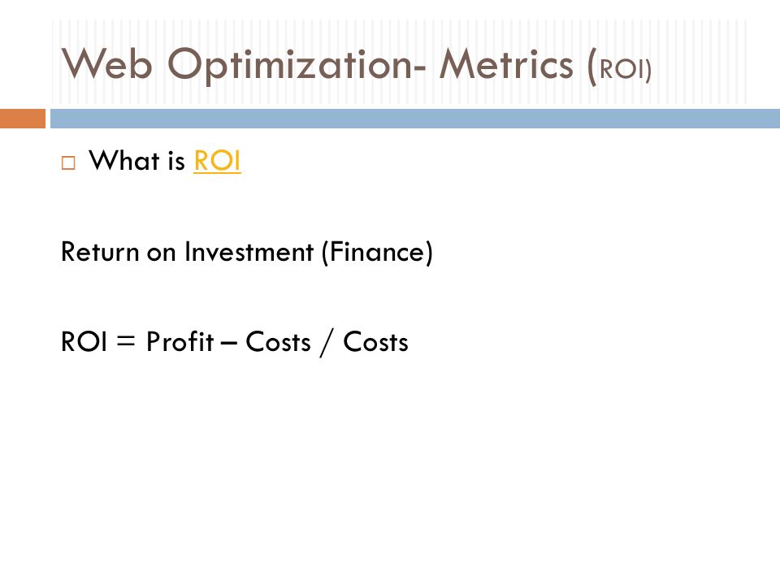Screen dimensions: 780x585
Task: Click the word Finance in parentheses
Action: coord(377,252)
